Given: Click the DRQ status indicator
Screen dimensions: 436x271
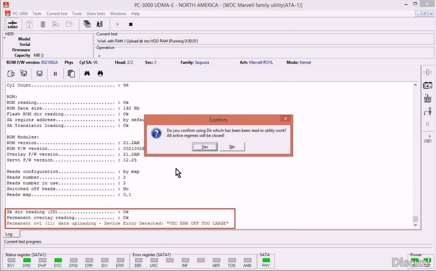Looking at the screenshot, I should 73,260.
